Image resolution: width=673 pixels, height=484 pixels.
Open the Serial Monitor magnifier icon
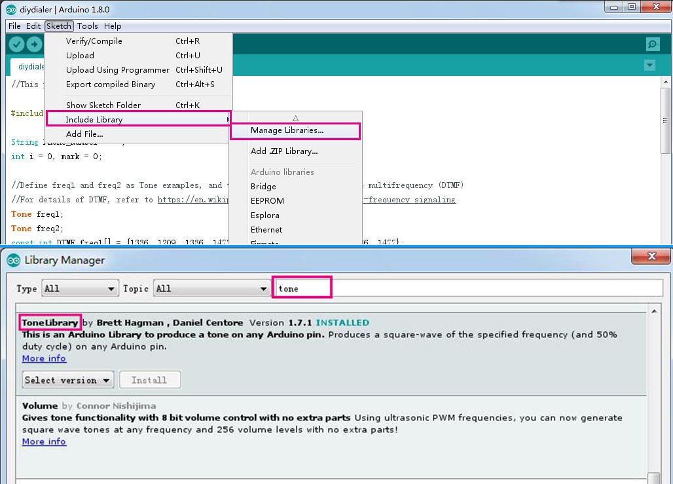tap(652, 44)
